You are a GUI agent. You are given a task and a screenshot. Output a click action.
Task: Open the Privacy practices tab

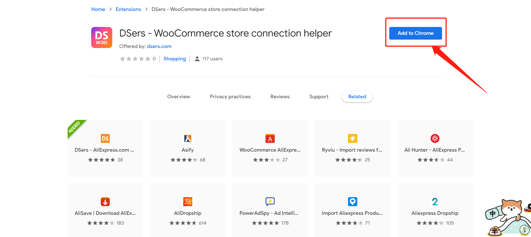tap(230, 97)
